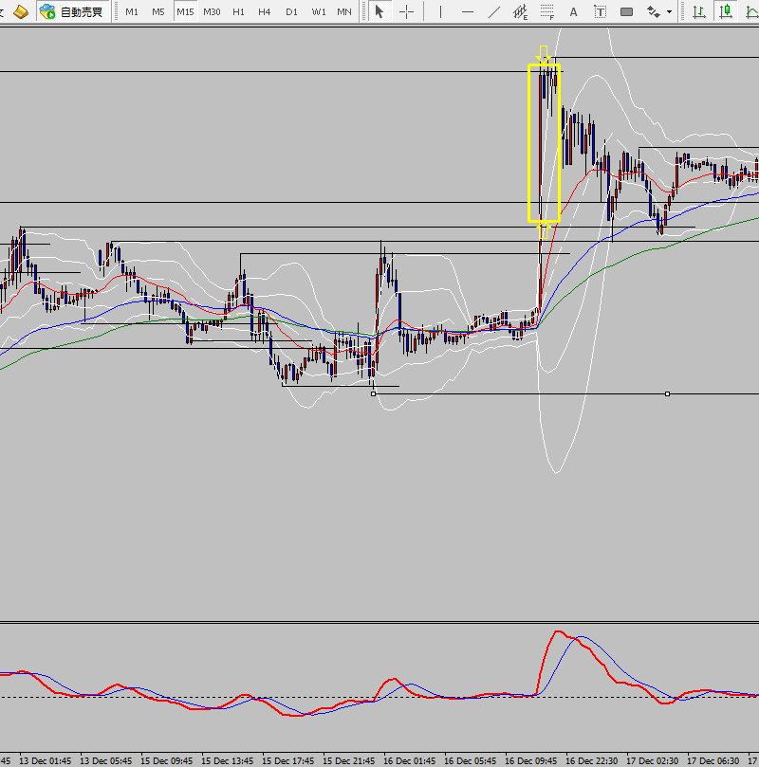The width and height of the screenshot is (759, 767).
Task: Select the trendline drawing tool
Action: [493, 11]
